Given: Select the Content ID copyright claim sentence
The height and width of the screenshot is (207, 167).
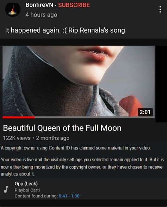Looking at the screenshot, I should [x=76, y=148].
